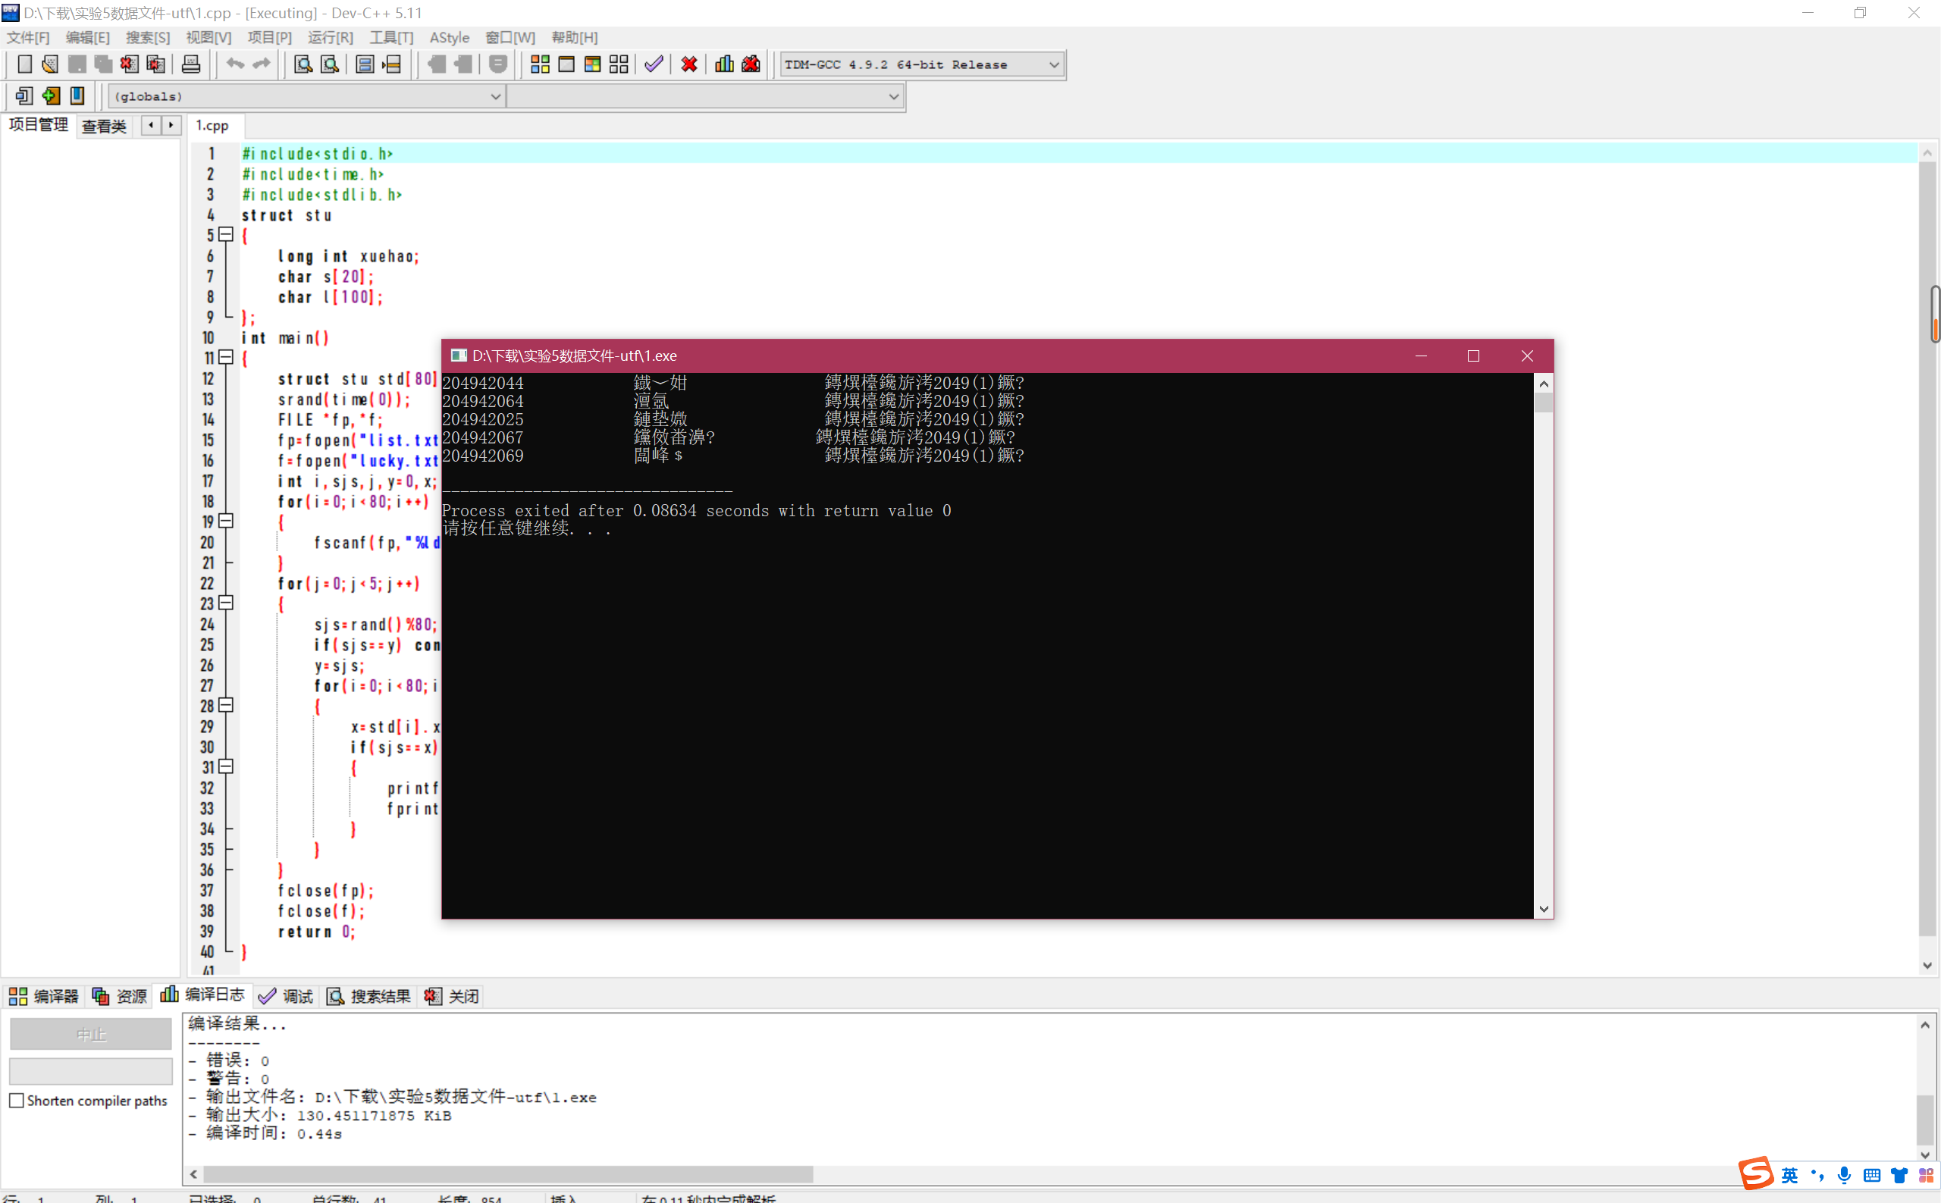Expand the (globals) scope dropdown
This screenshot has height=1203, width=1941.
(x=495, y=96)
